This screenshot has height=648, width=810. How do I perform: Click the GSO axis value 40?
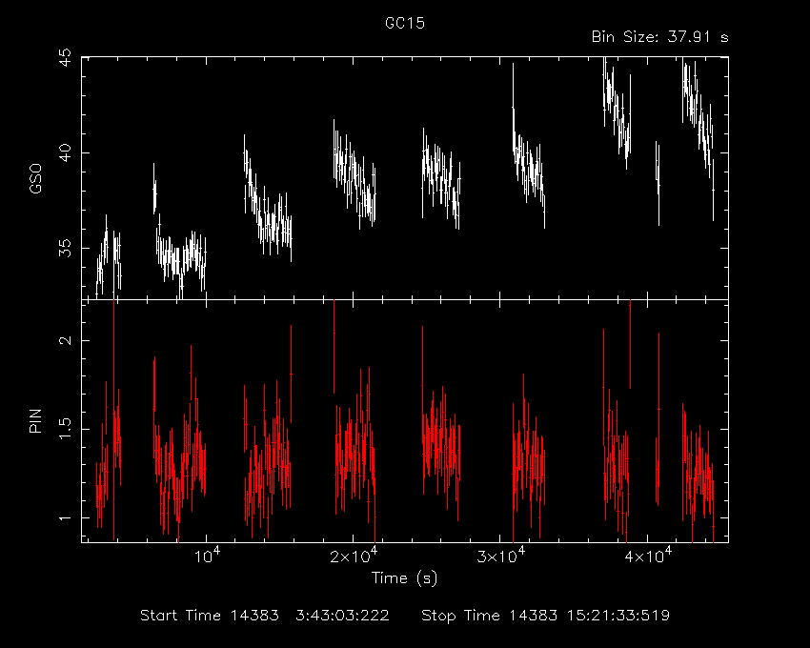(67, 153)
